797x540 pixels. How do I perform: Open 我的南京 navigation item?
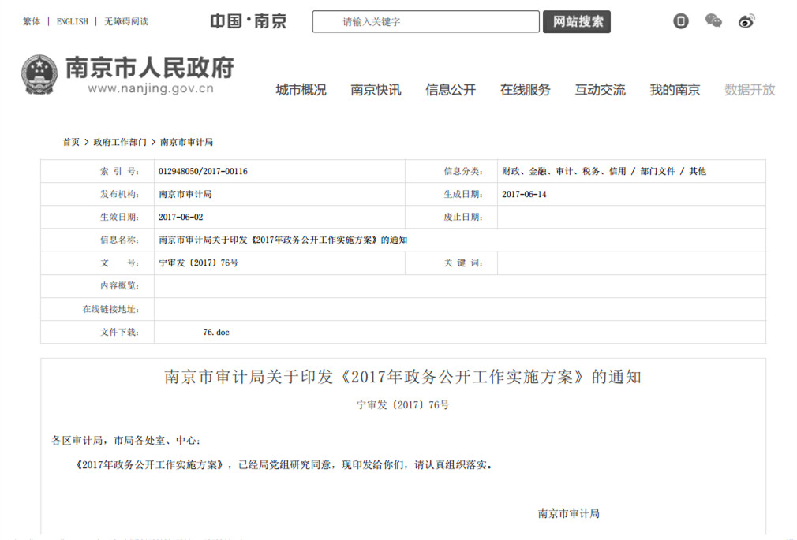[675, 90]
